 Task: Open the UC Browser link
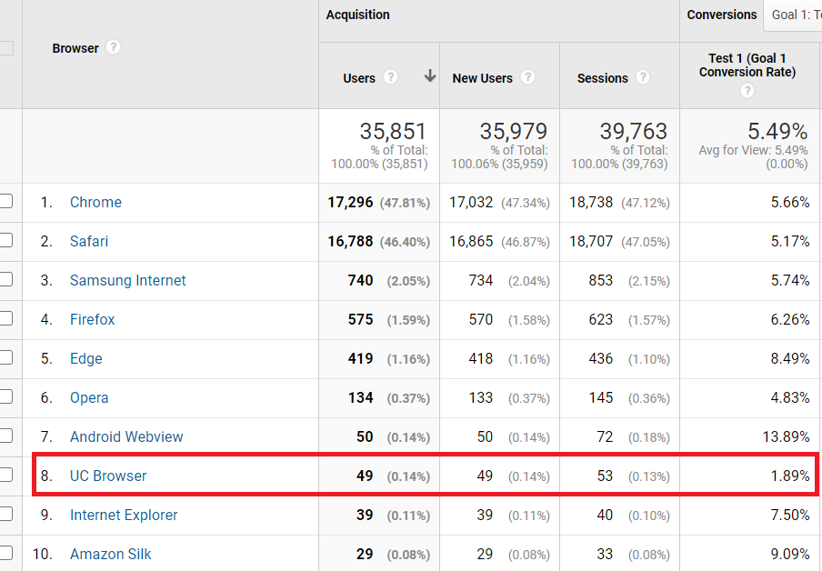pyautogui.click(x=108, y=476)
